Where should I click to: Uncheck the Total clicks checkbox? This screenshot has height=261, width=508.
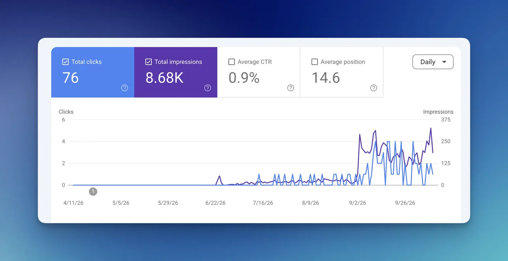coord(65,62)
